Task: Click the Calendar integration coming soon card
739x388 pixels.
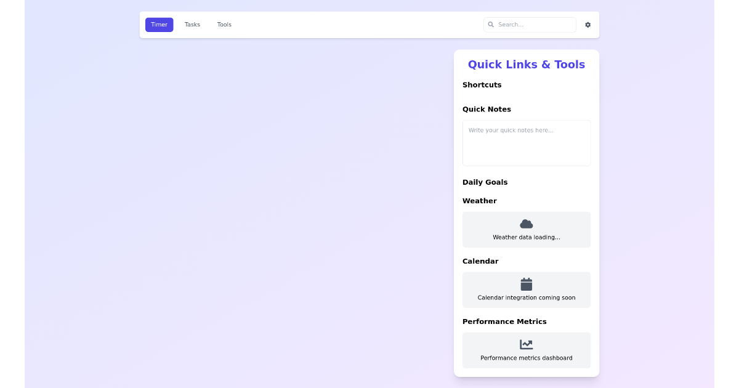Action: coord(527,289)
